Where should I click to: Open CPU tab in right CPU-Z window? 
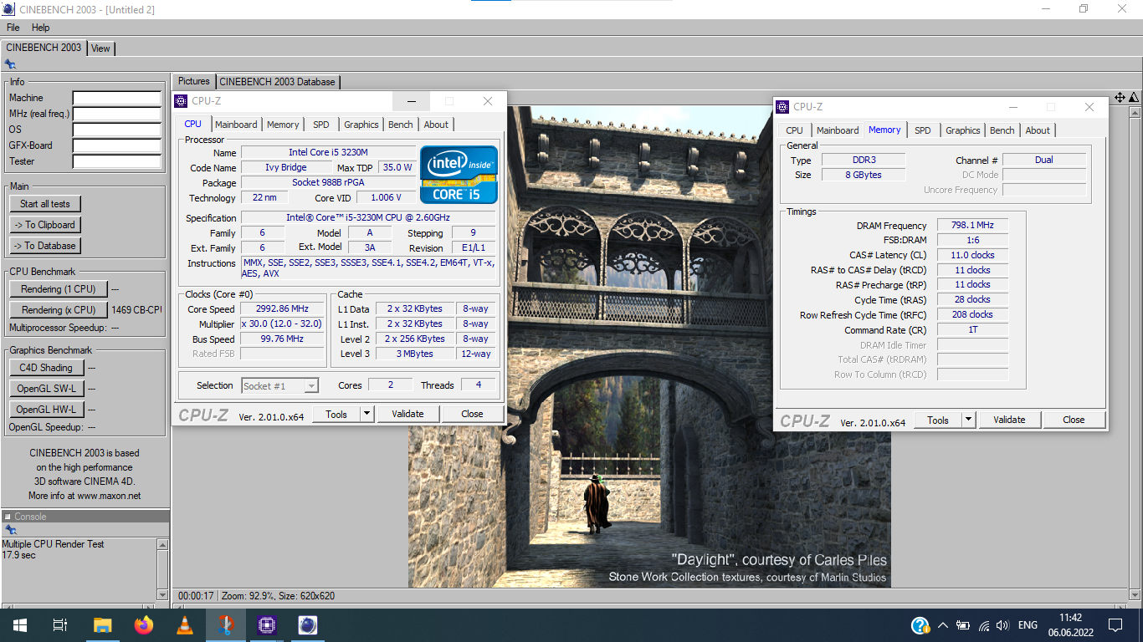[x=794, y=130]
